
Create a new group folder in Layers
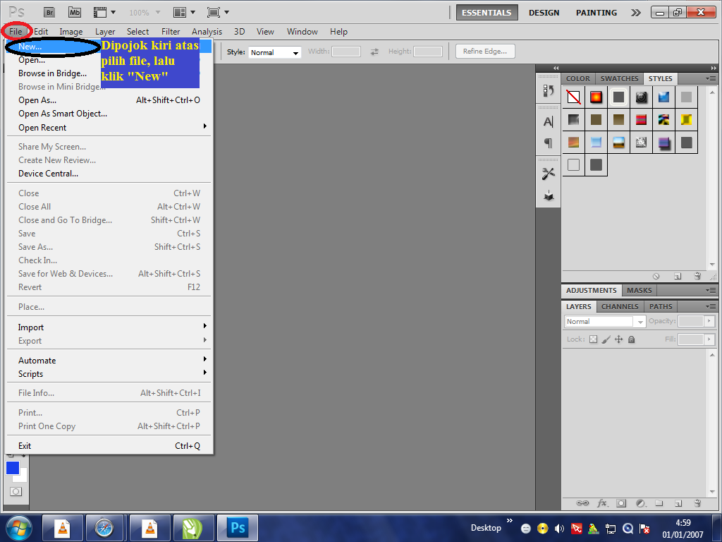coord(659,502)
